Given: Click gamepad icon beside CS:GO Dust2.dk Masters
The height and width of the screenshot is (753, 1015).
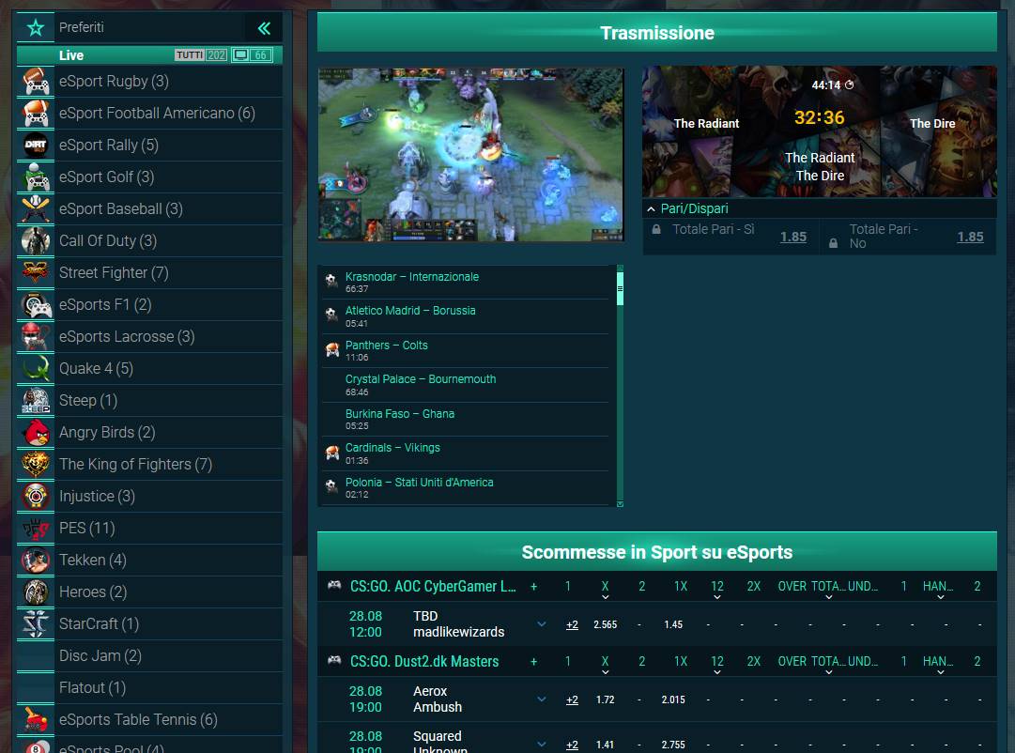Looking at the screenshot, I should [x=334, y=660].
